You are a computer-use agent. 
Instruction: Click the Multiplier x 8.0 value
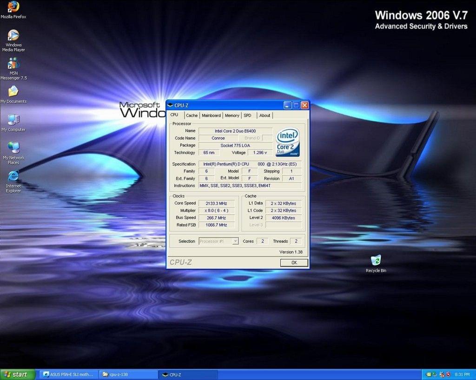(217, 211)
